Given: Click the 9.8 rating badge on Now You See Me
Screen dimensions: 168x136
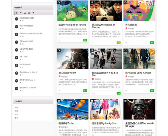Looking at the screenshot, I should (x=118, y=93).
